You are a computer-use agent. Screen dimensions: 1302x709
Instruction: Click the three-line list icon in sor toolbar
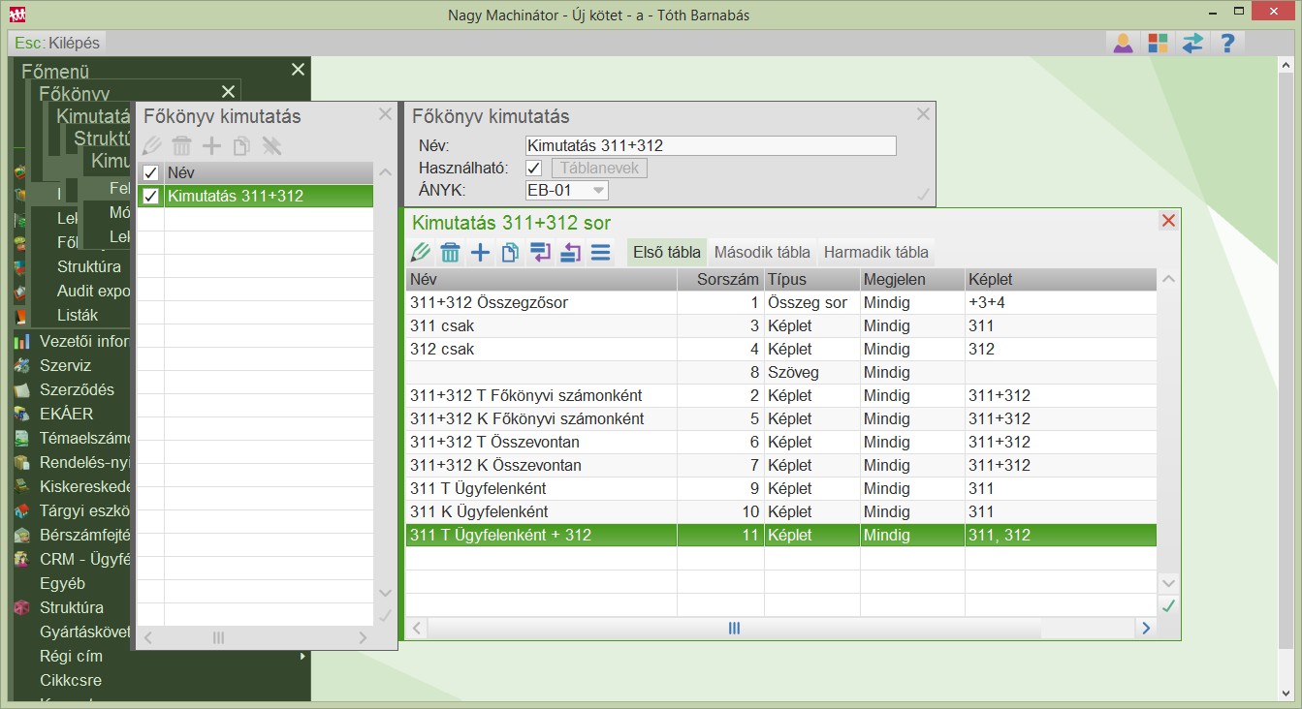tap(600, 253)
